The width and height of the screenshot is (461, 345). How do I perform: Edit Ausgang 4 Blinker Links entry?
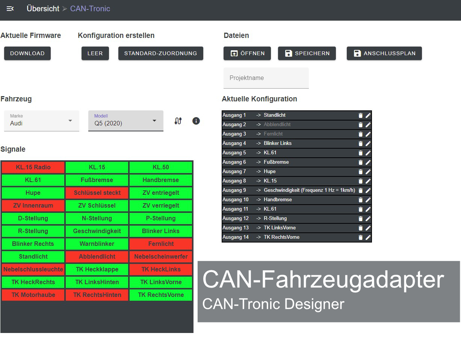pyautogui.click(x=368, y=143)
